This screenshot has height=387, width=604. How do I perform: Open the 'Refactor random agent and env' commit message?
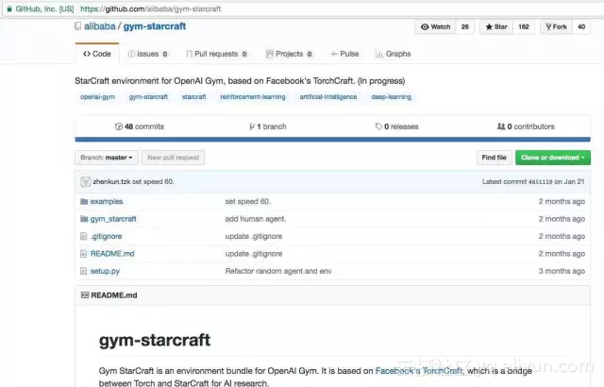point(278,271)
